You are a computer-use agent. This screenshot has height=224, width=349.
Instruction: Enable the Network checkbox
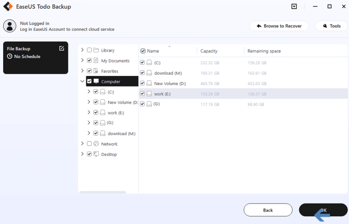pos(89,144)
